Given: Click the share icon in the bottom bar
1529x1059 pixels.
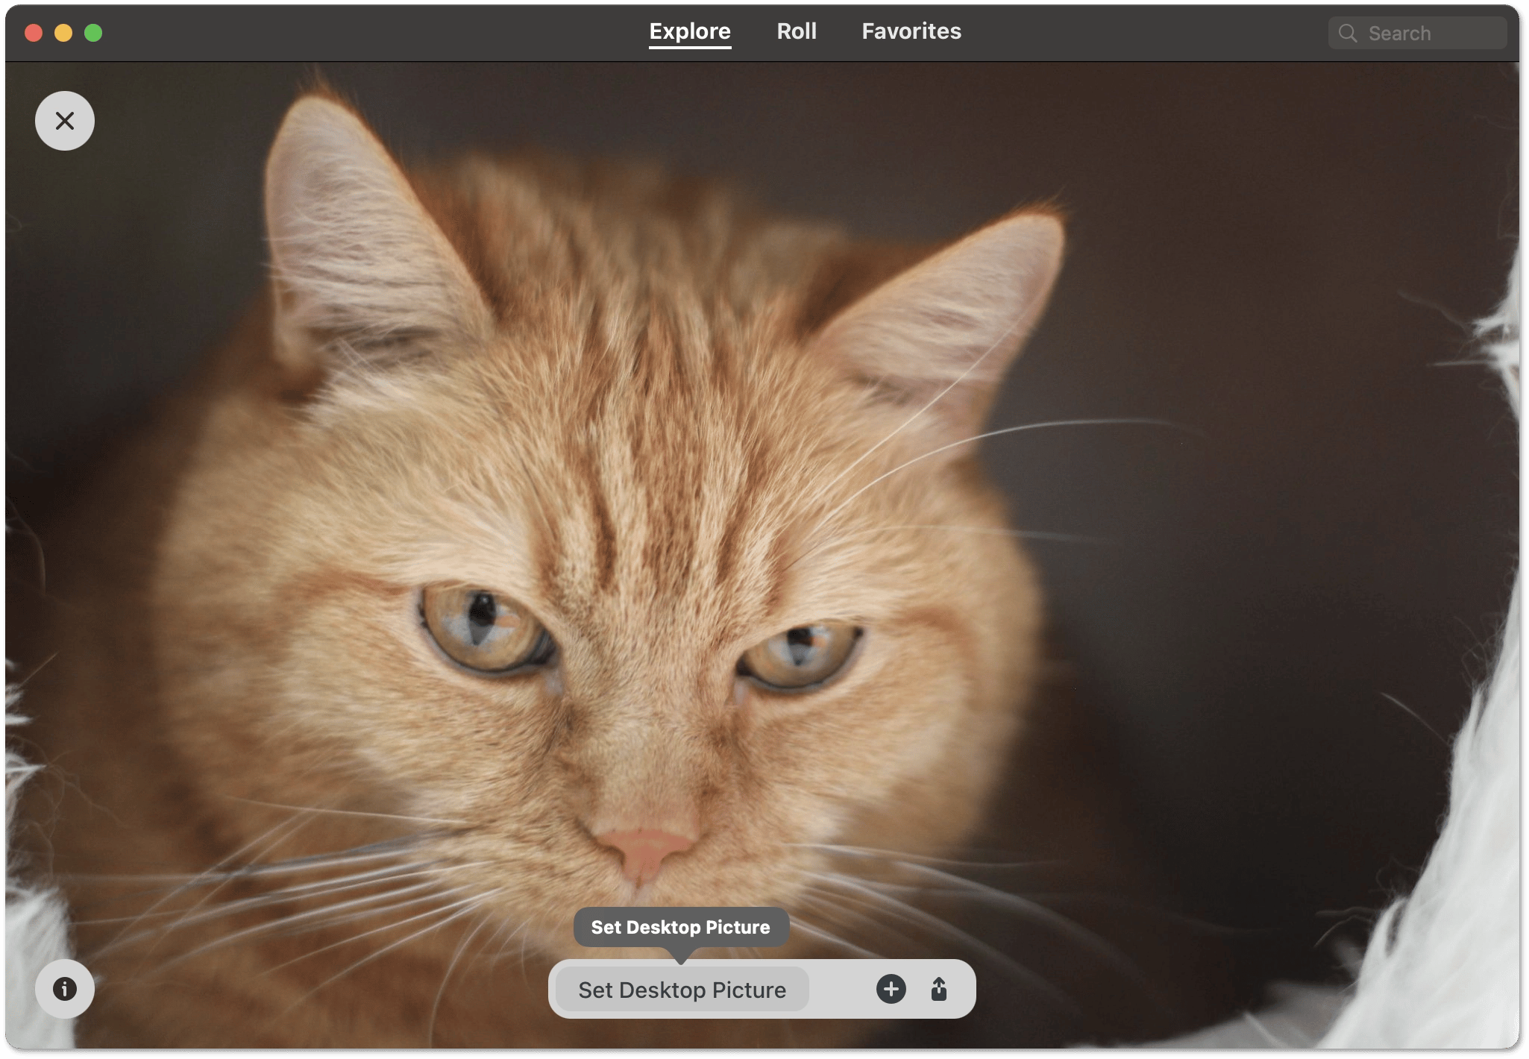Looking at the screenshot, I should [939, 989].
